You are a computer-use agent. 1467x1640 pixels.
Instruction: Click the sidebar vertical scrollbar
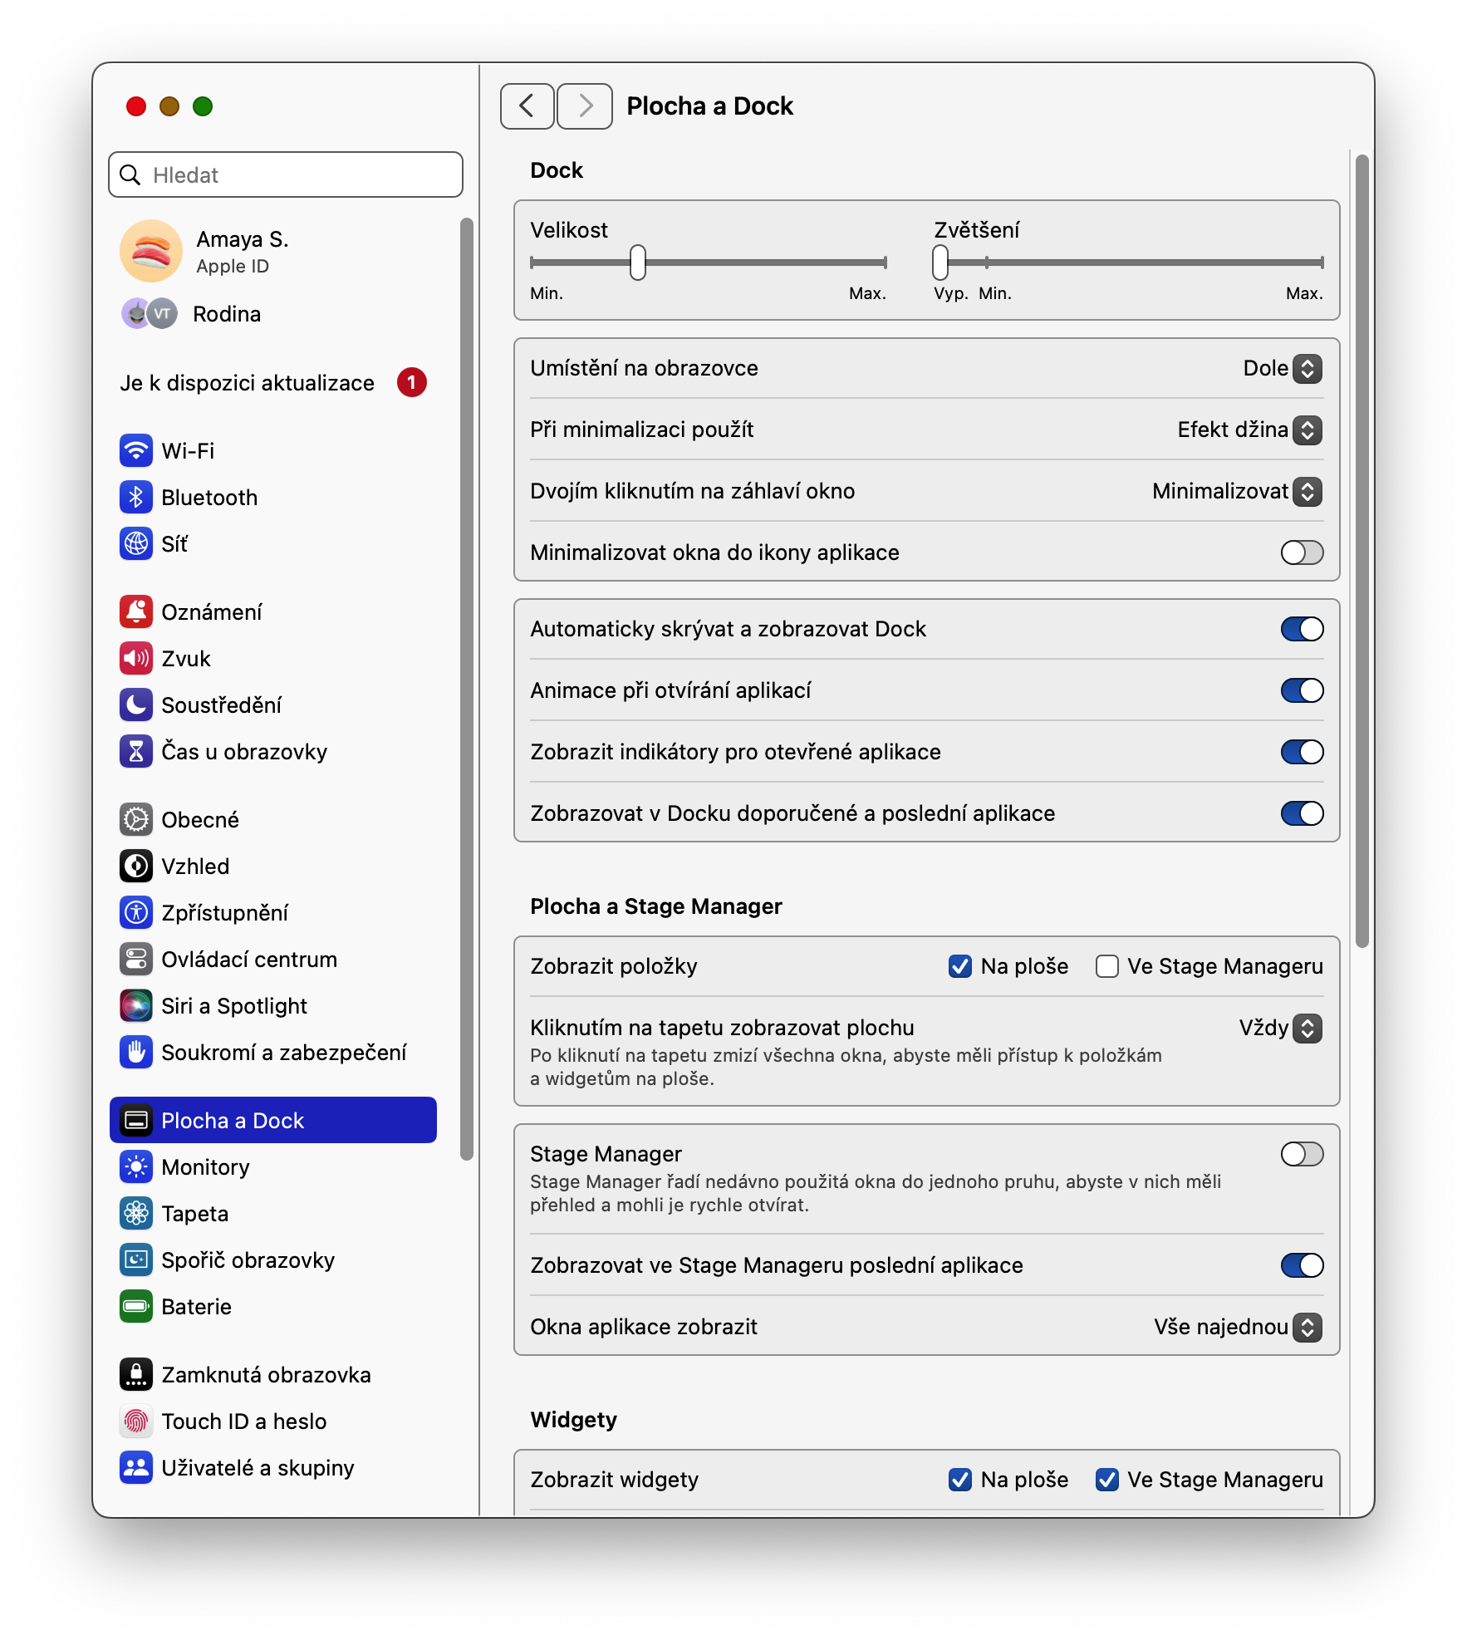pos(467,689)
